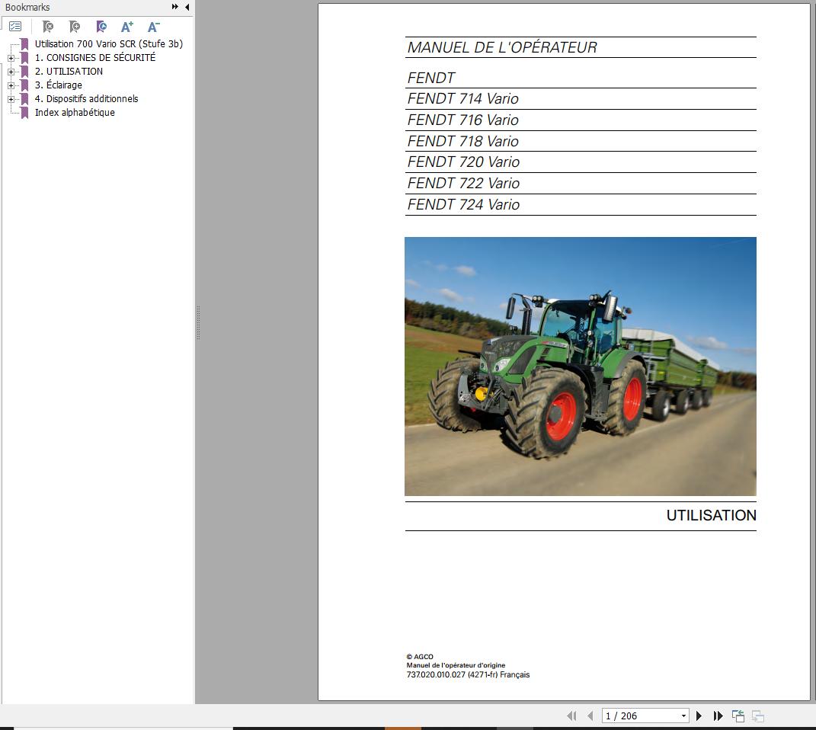Expand the bookmarks panel with double arrow
This screenshot has width=816, height=730.
click(x=175, y=7)
